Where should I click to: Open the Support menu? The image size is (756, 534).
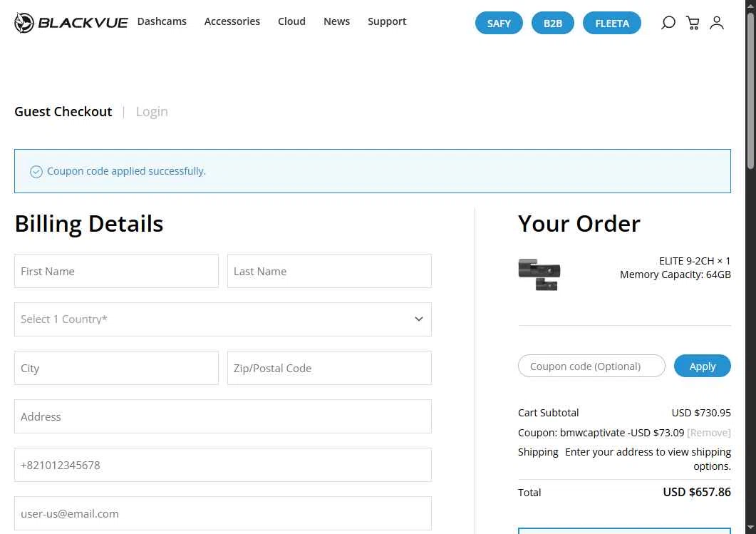point(387,21)
